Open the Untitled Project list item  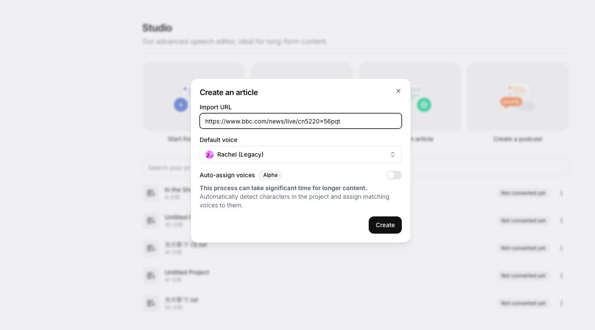(356, 276)
